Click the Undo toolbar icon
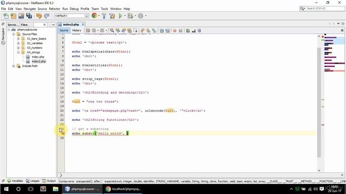 [39, 16]
